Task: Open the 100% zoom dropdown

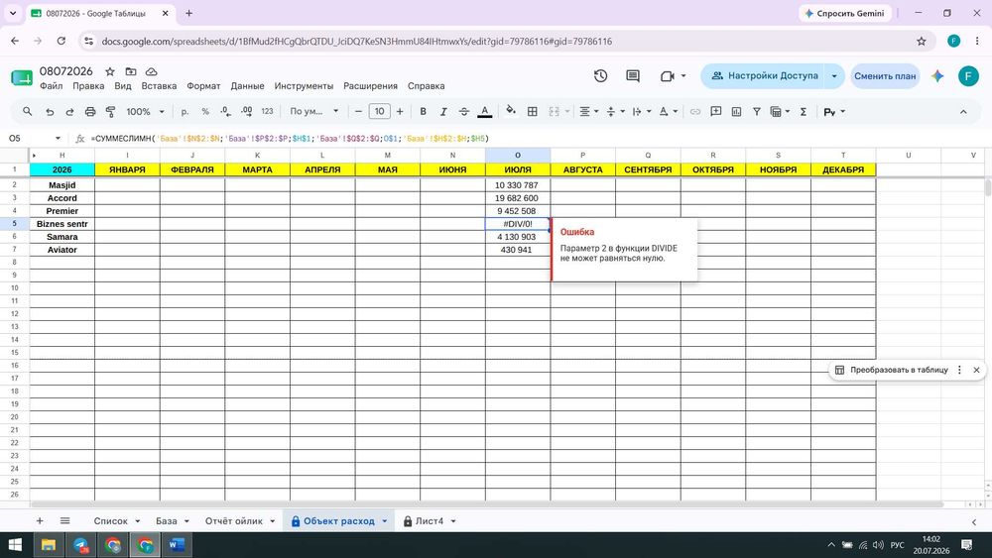Action: [x=145, y=111]
